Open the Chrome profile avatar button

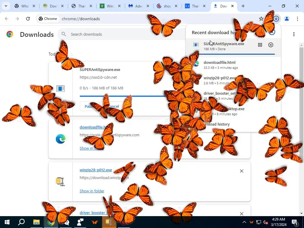point(287,19)
